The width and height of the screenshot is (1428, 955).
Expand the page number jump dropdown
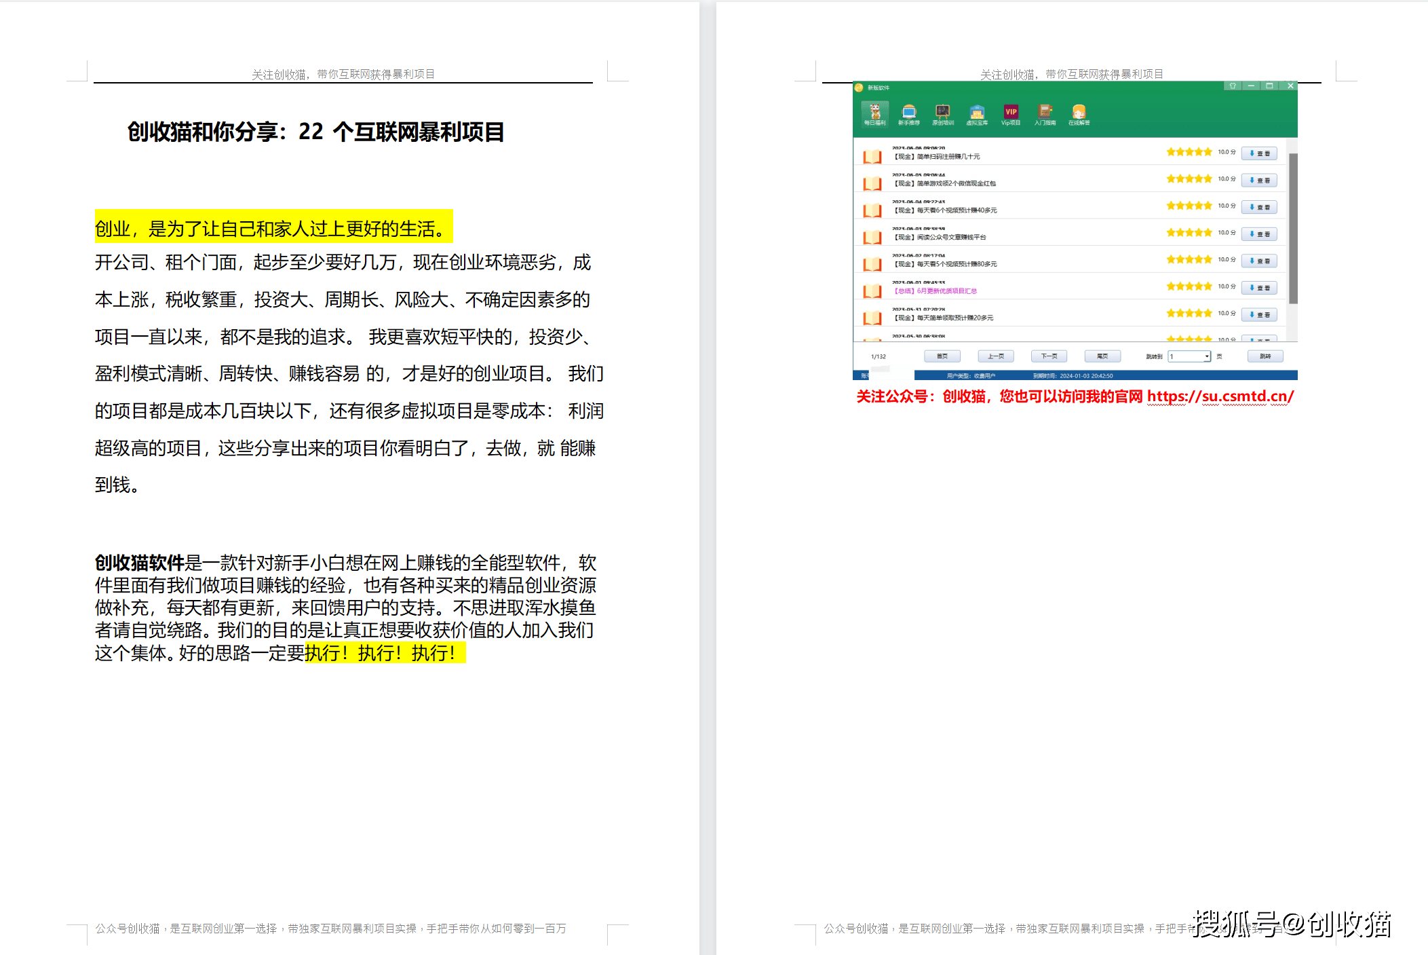tap(1206, 356)
